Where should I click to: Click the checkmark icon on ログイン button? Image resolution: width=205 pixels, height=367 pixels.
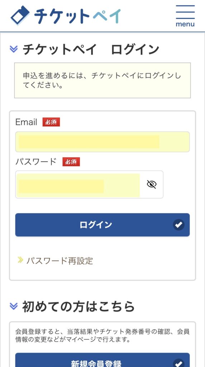pyautogui.click(x=179, y=225)
